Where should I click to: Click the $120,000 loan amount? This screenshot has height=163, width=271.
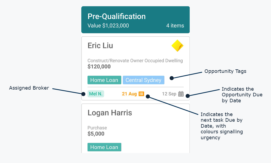(99, 67)
